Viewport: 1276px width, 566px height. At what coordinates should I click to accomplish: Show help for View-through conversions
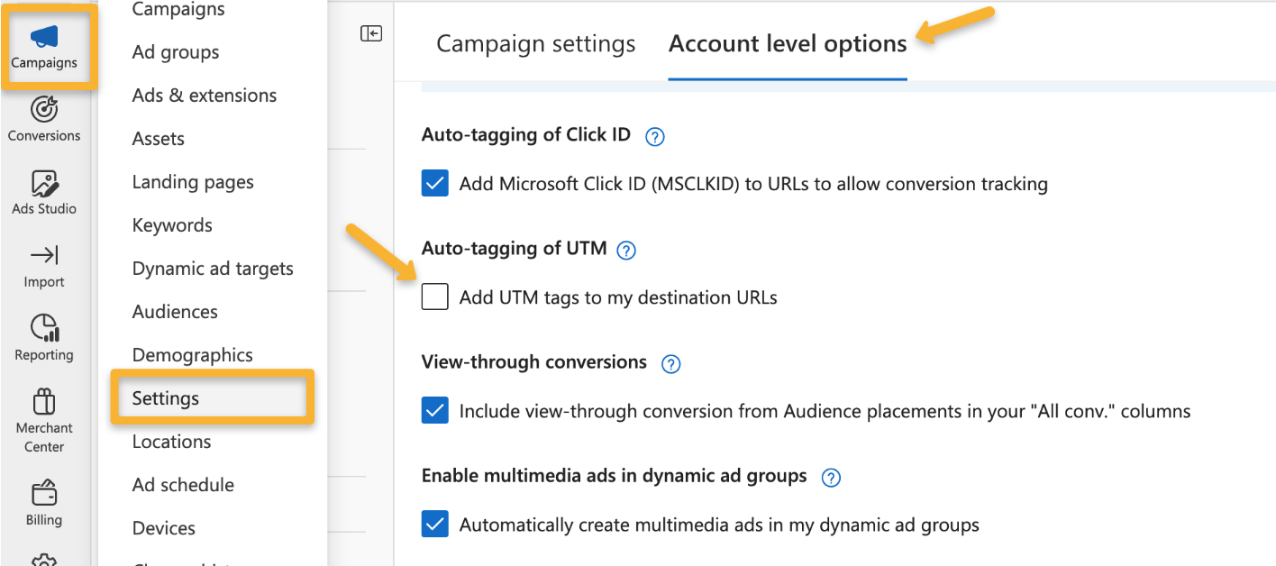pos(670,364)
